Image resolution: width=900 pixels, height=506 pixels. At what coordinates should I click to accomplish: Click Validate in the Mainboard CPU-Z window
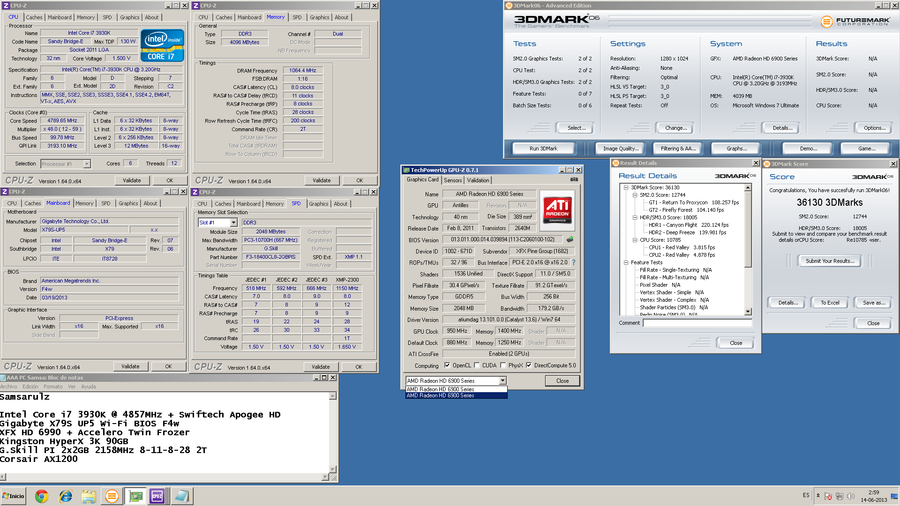click(130, 366)
